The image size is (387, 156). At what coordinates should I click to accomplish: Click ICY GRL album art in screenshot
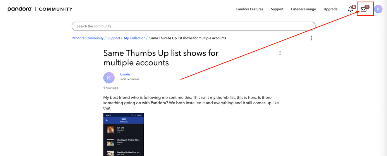coord(110,130)
